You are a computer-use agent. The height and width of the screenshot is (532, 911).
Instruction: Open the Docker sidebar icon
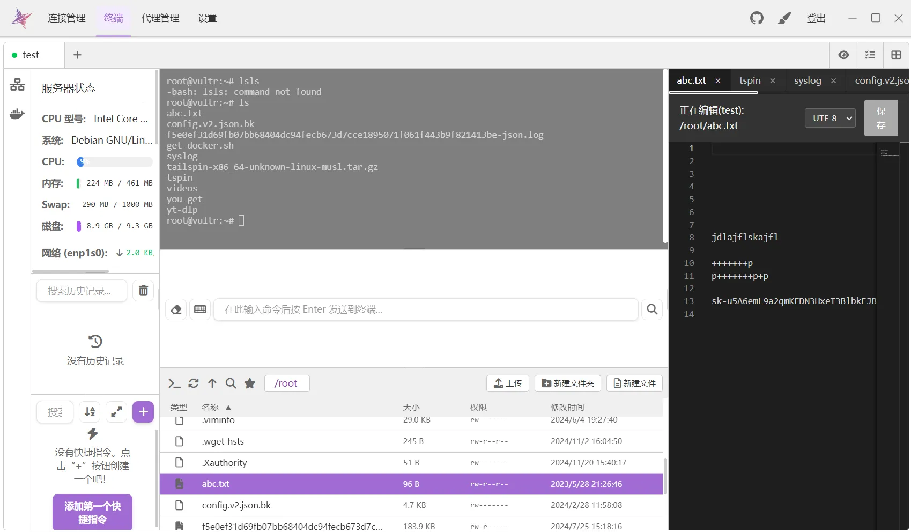click(17, 114)
